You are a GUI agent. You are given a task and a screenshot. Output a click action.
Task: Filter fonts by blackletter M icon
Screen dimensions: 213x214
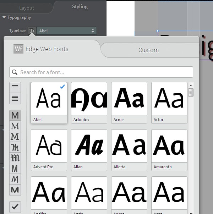15,158
